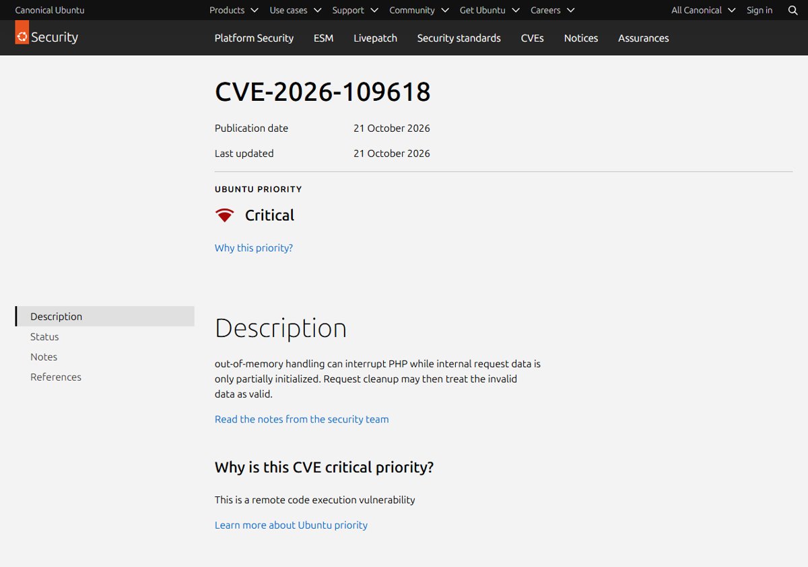This screenshot has height=567, width=808.
Task: Open Security standards navigation item
Action: [459, 38]
